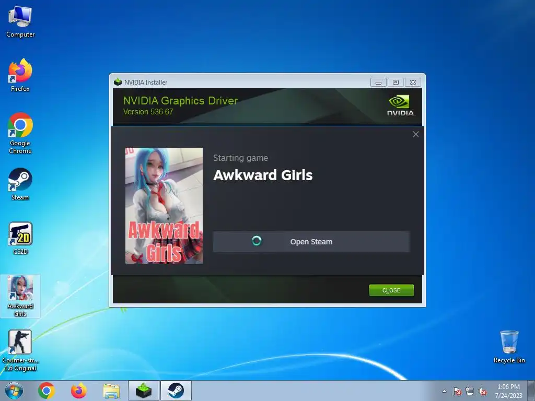
Task: Select the Awkward Girls desktop shortcut
Action: [20, 296]
